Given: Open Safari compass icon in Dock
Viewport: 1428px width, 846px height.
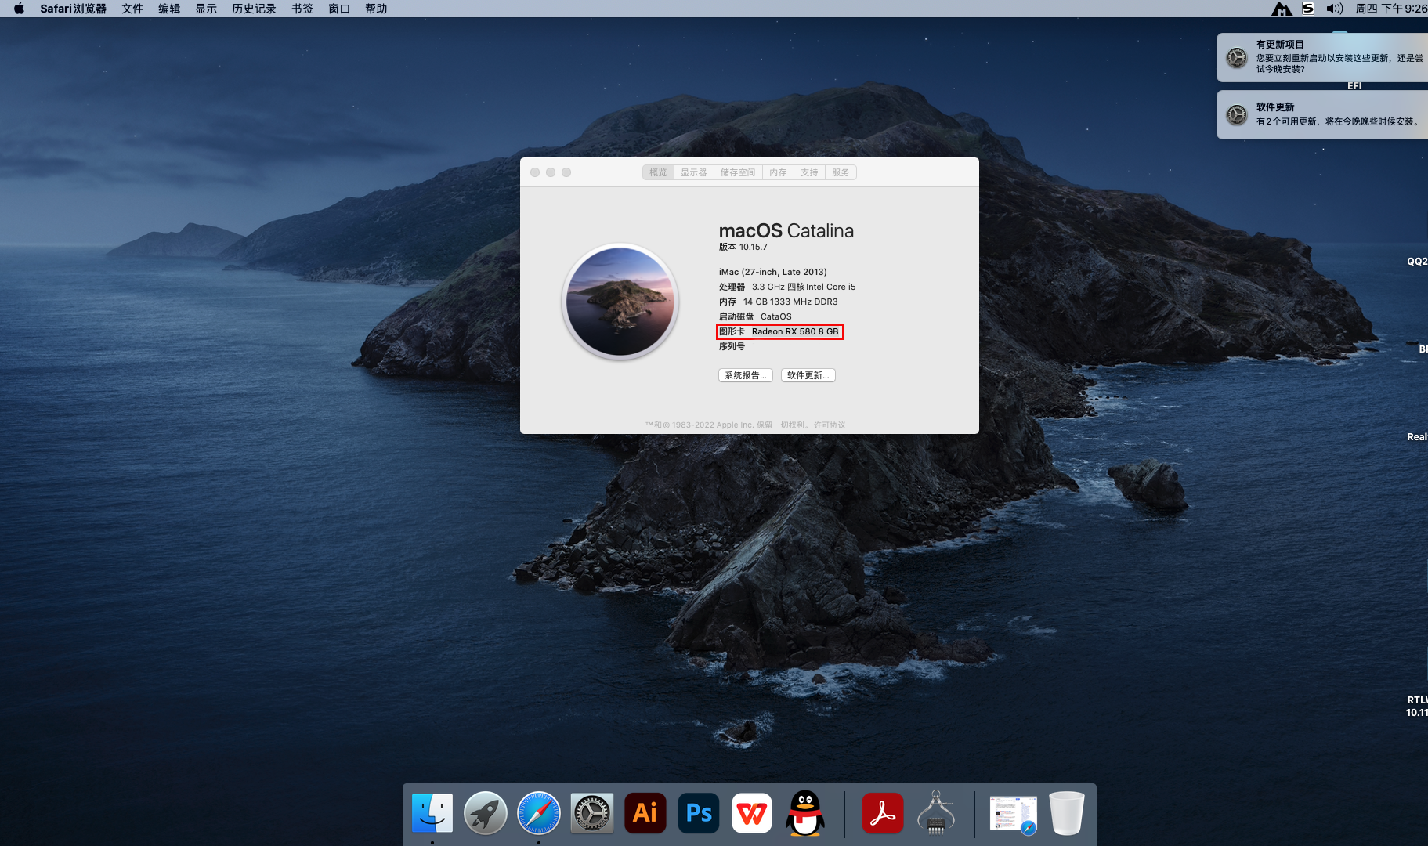Looking at the screenshot, I should (x=539, y=813).
